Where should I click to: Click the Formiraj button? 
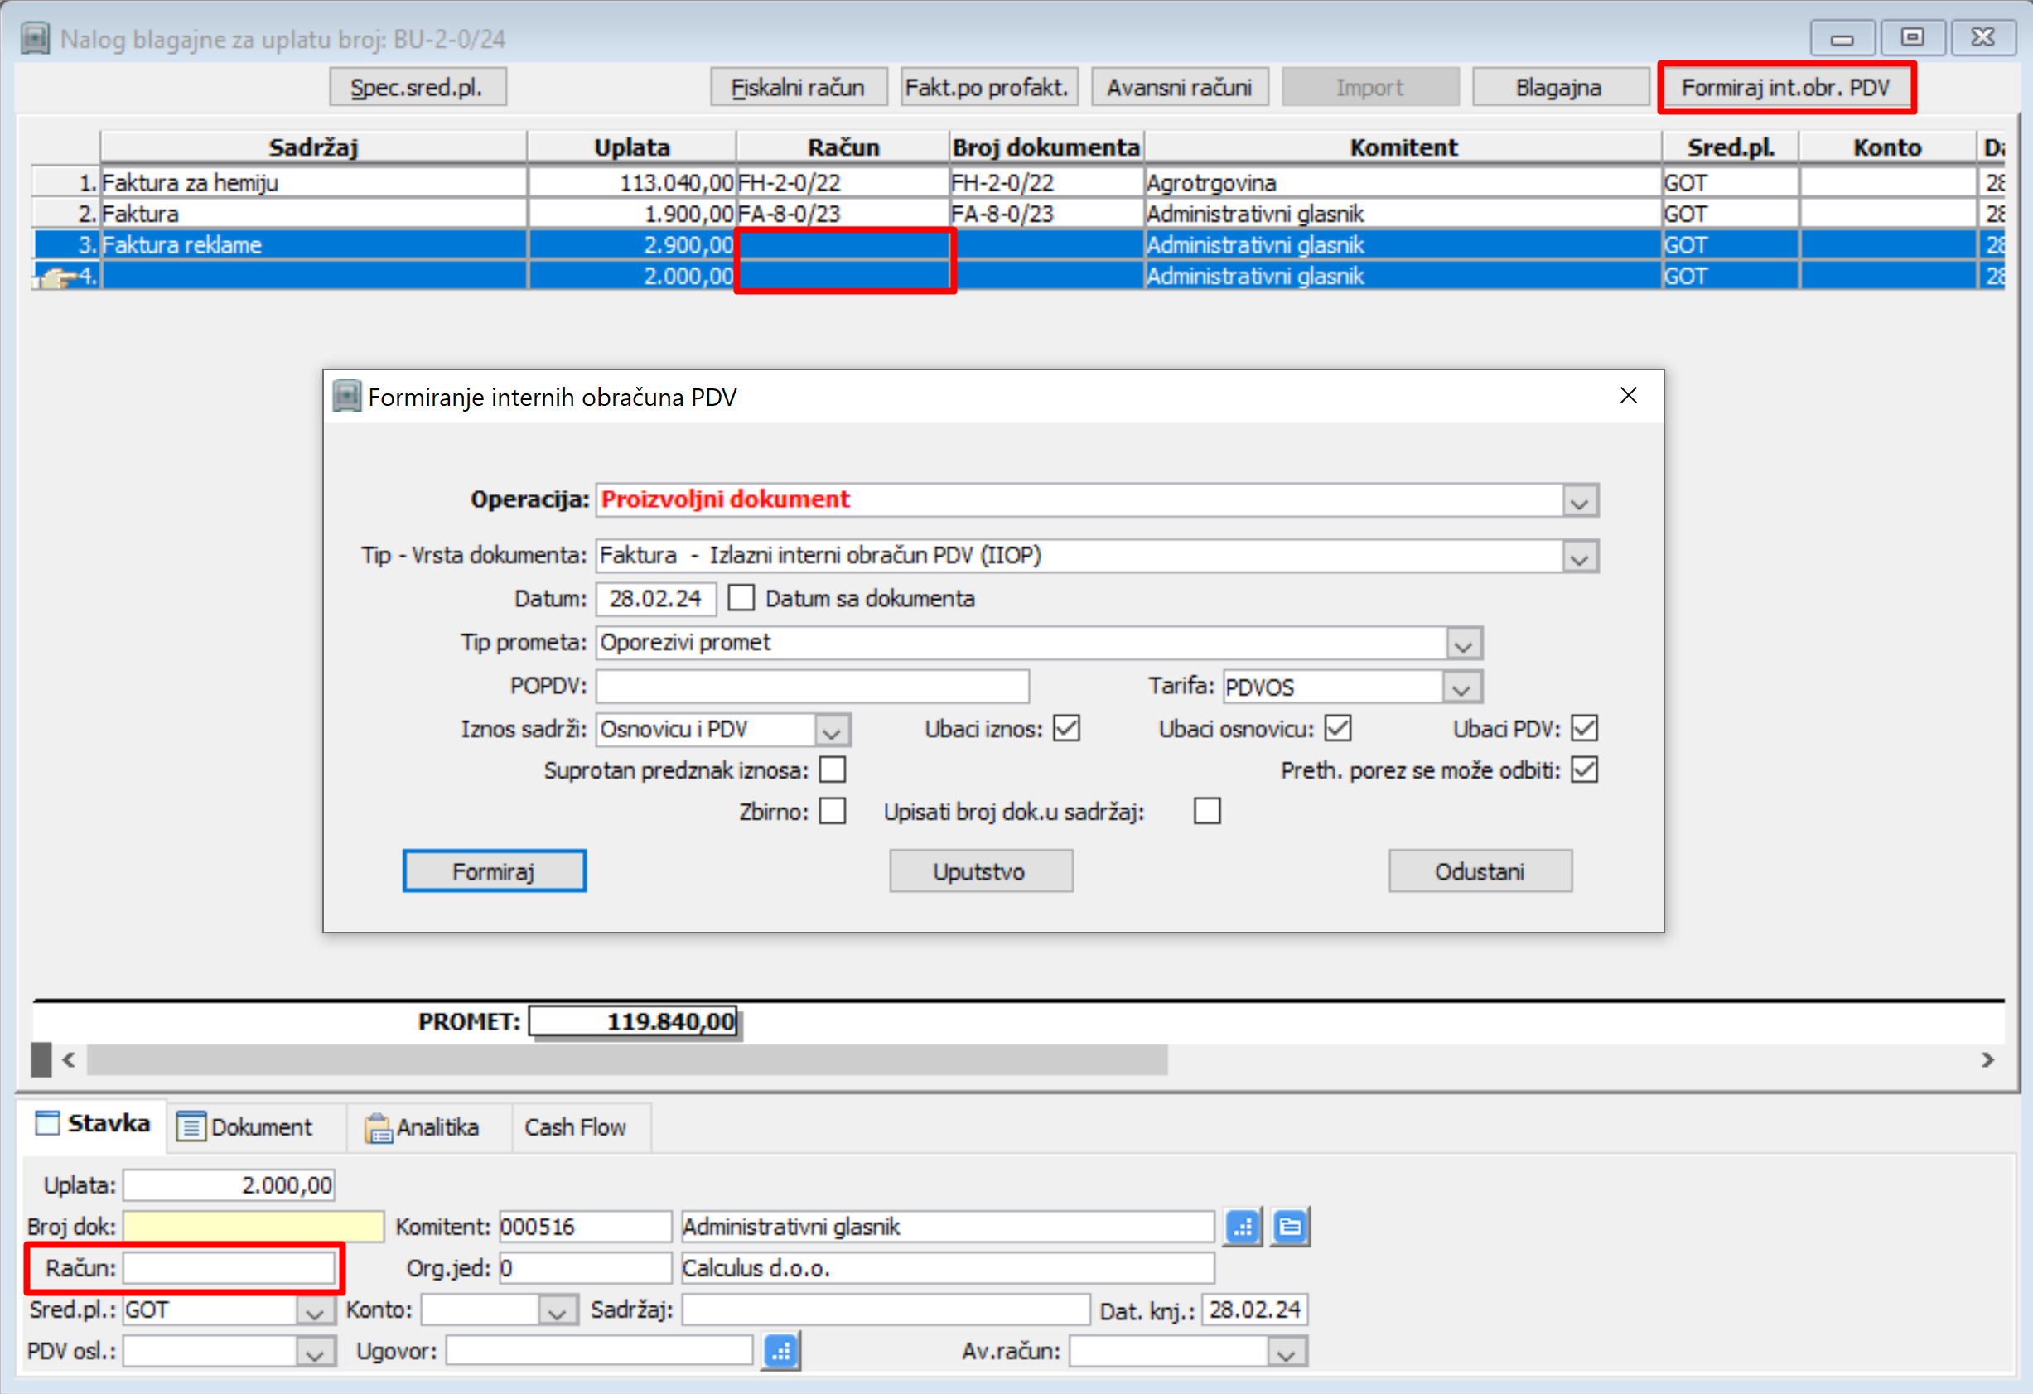(x=495, y=871)
